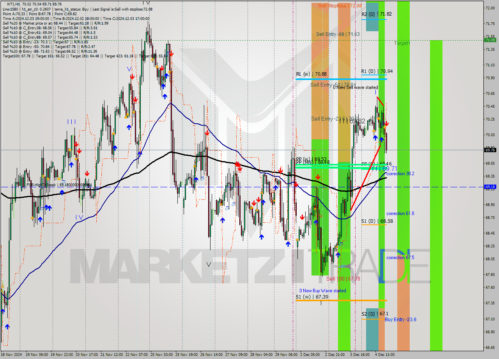Click the green 71.49 price tag on axis
Image resolution: width=499 pixels, height=359 pixels.
click(490, 40)
